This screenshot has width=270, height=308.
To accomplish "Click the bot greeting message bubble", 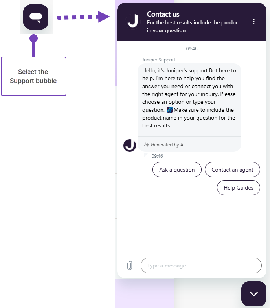I will [189, 98].
